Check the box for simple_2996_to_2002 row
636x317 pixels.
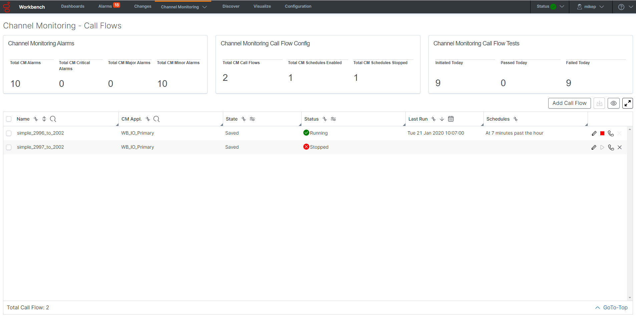coord(9,133)
